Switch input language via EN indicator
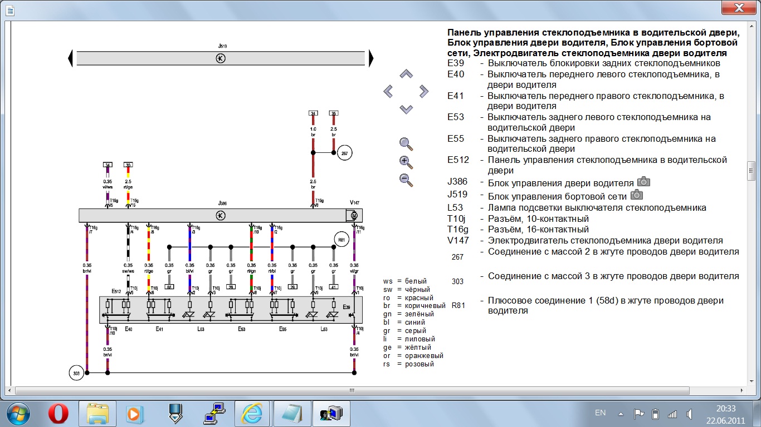761x427 pixels. (x=600, y=413)
